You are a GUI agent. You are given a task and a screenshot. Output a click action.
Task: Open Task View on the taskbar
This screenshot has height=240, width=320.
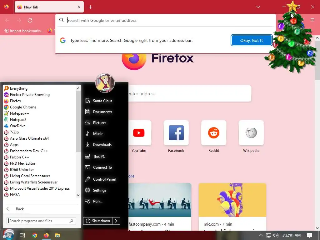click(x=22, y=235)
